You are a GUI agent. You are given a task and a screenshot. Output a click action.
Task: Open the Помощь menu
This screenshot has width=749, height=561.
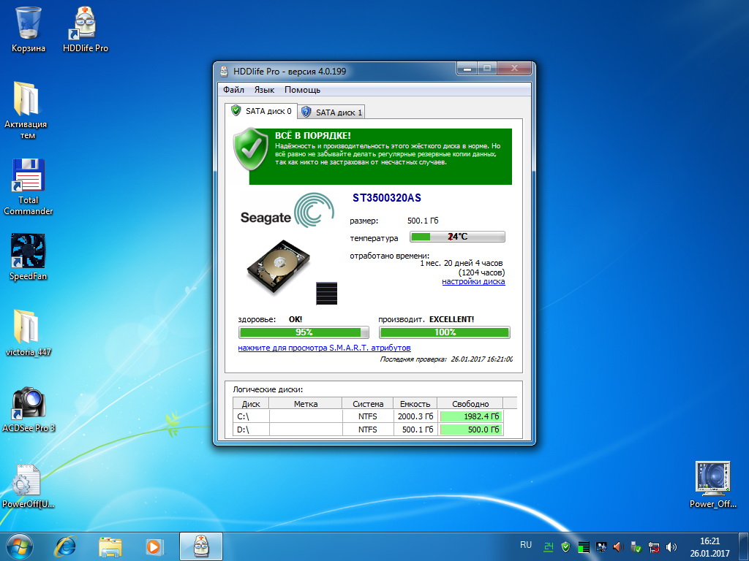point(302,90)
